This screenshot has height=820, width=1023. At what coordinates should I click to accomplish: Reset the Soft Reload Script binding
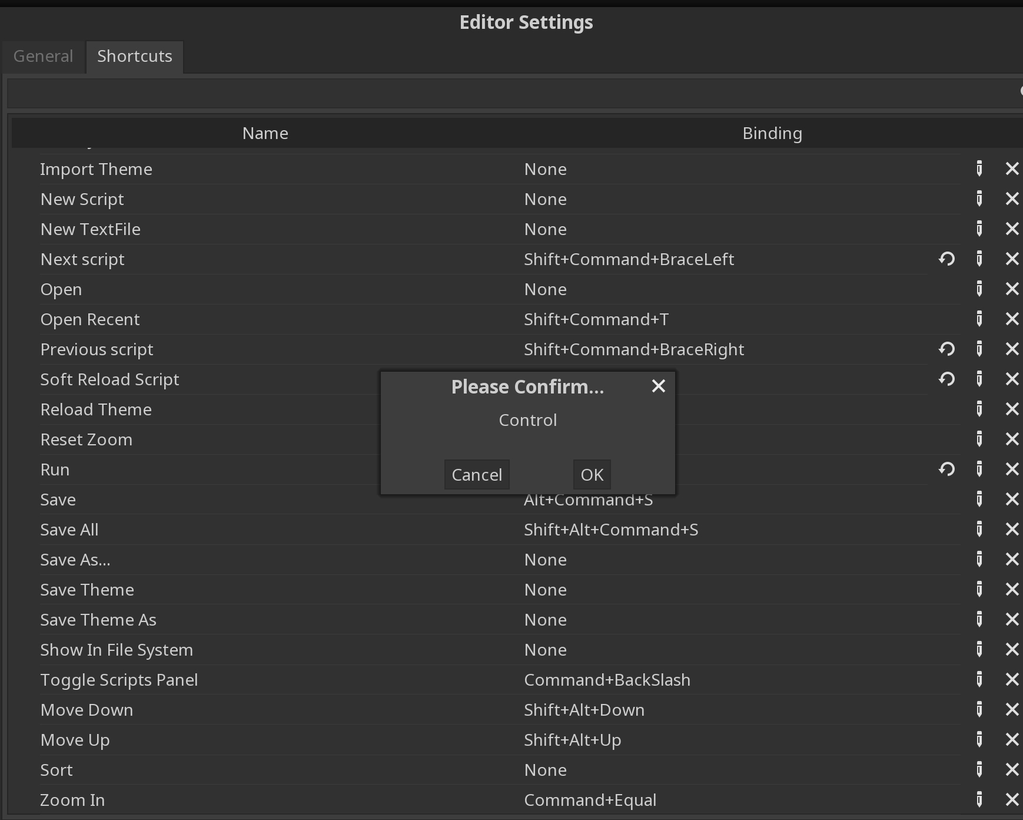946,379
